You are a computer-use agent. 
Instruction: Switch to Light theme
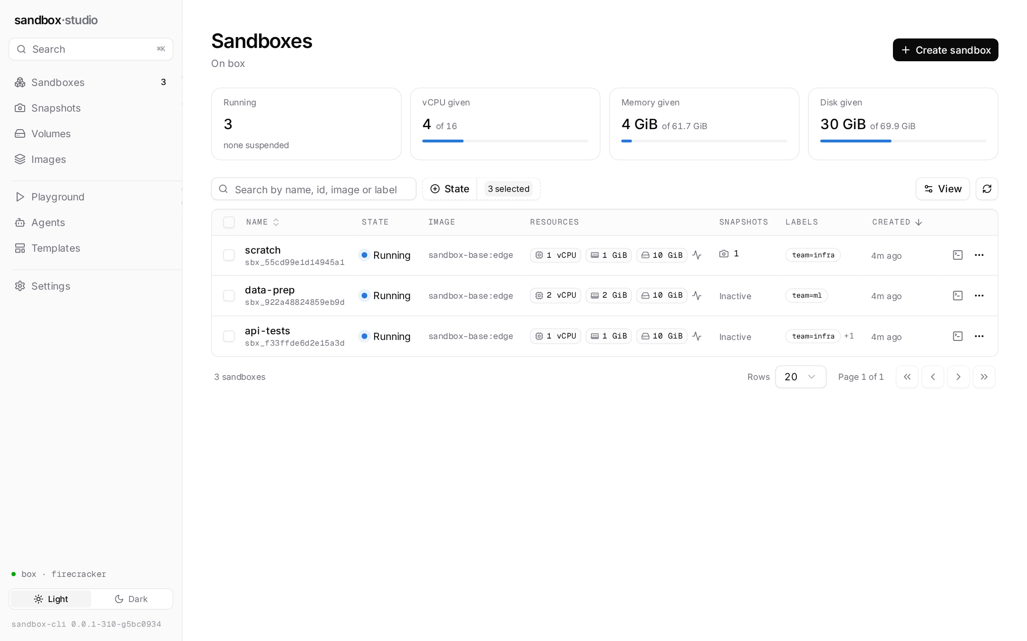51,599
